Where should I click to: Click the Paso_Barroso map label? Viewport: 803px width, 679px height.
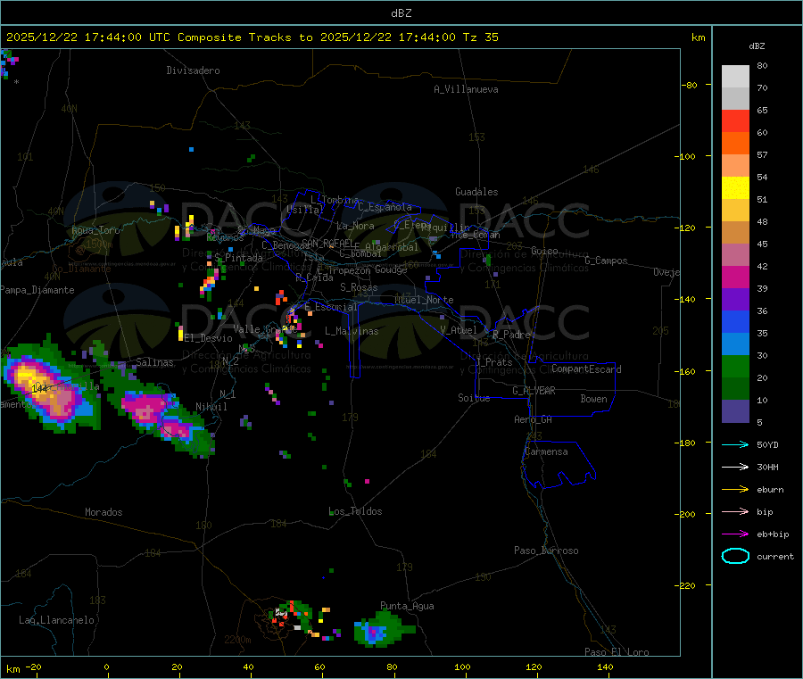(546, 551)
